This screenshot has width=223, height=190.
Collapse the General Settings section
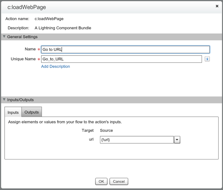4,37
